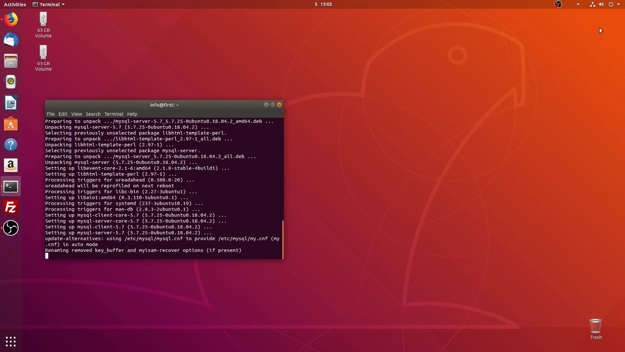Click the line "ureadahead will be reprofiled on next reboot"

point(109,186)
